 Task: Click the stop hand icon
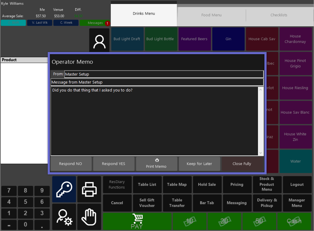pyautogui.click(x=89, y=217)
